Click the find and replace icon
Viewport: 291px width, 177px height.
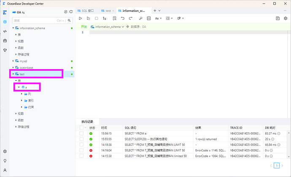coord(115,18)
